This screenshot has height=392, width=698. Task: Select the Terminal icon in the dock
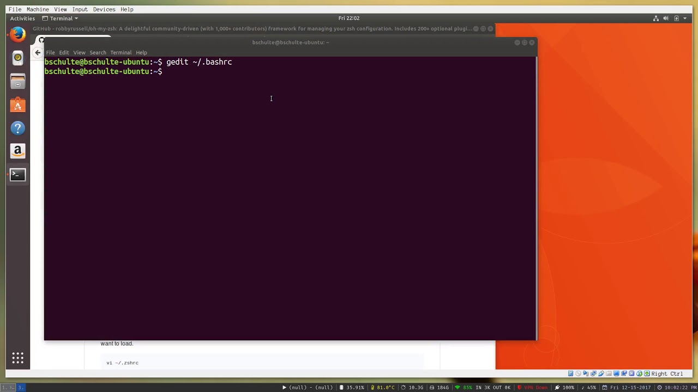coord(17,175)
